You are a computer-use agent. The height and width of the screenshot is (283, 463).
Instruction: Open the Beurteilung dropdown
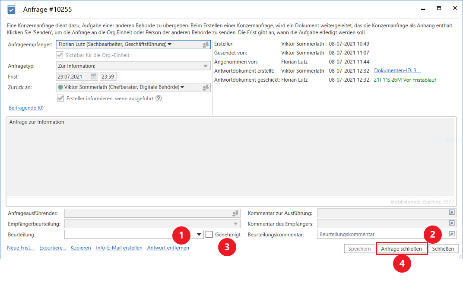(199, 234)
